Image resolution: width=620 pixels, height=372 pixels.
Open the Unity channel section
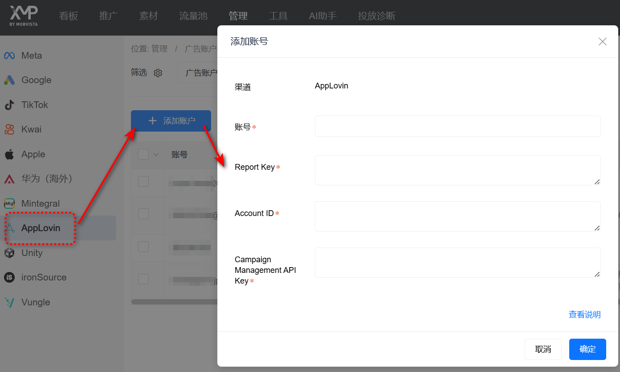coord(9,252)
